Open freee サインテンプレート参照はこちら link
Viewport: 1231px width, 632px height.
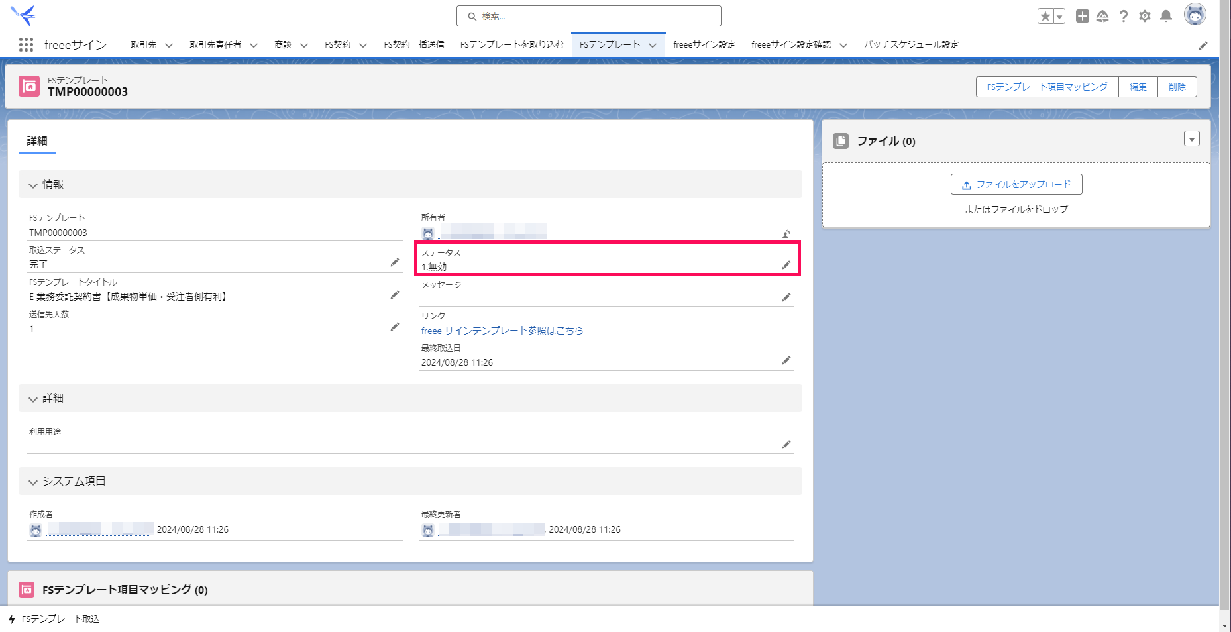click(x=502, y=331)
